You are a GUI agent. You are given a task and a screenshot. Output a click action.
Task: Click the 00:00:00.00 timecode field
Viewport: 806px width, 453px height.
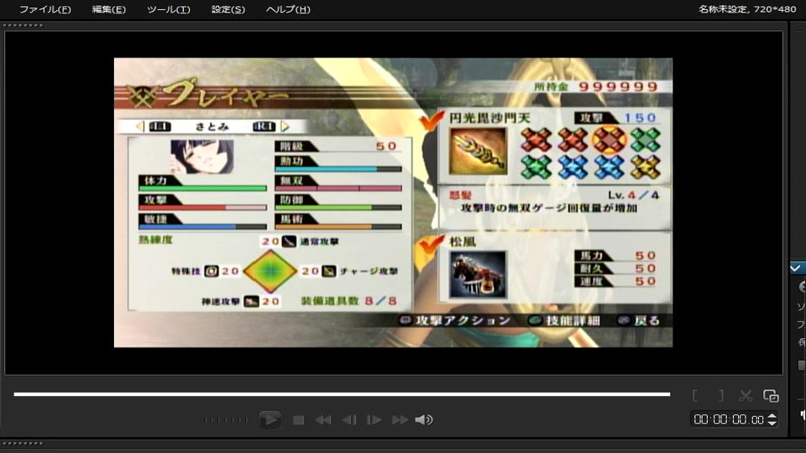click(729, 419)
